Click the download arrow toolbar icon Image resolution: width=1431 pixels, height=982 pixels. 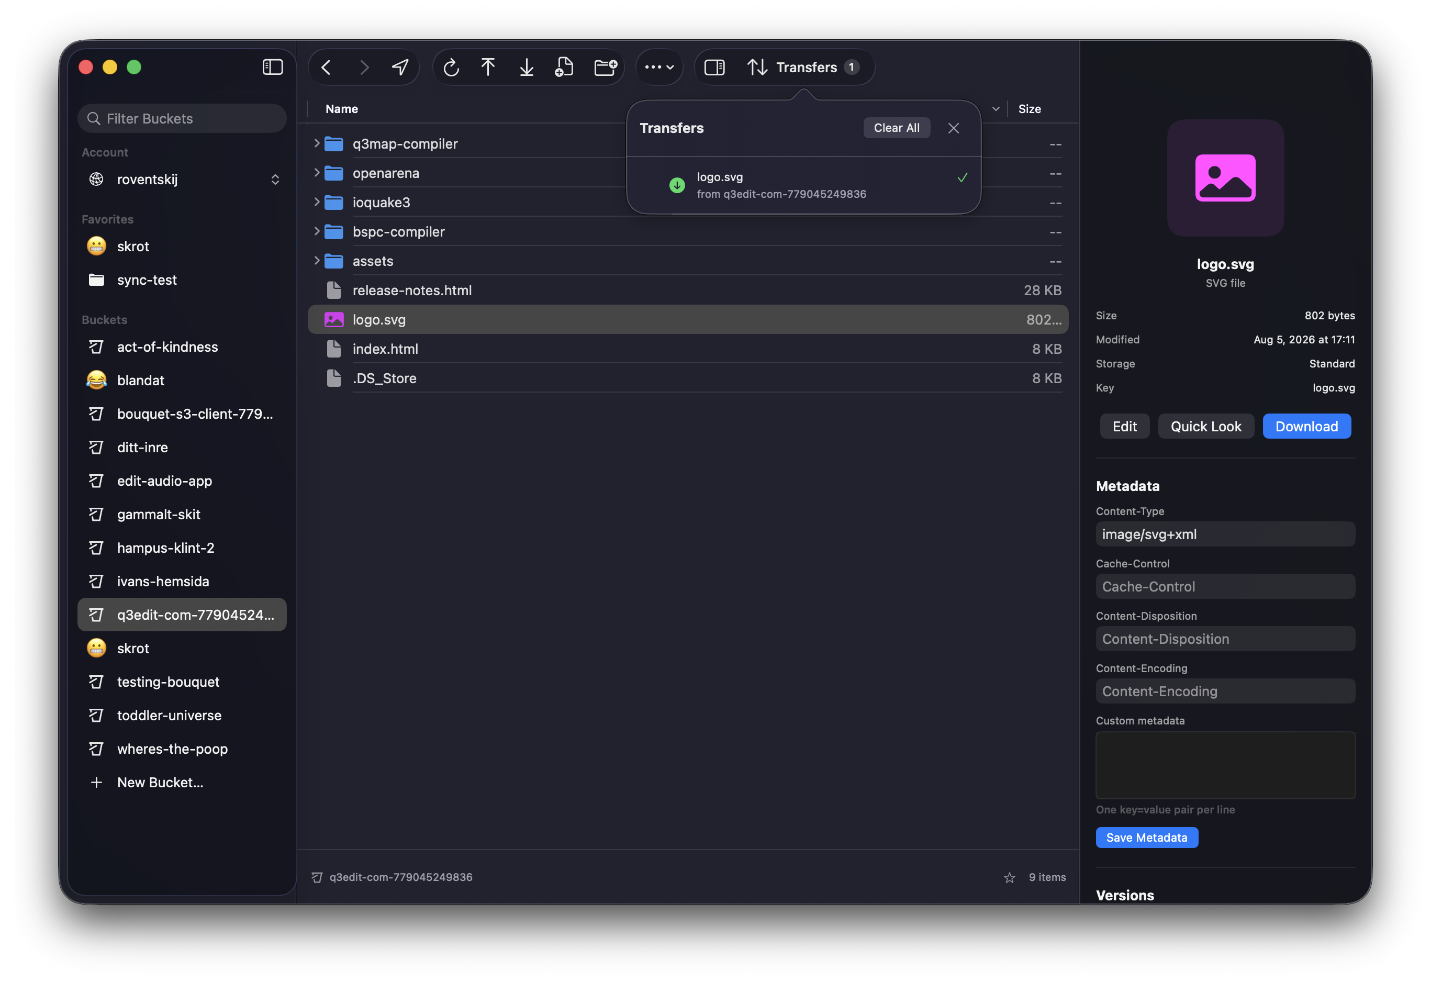click(x=527, y=66)
